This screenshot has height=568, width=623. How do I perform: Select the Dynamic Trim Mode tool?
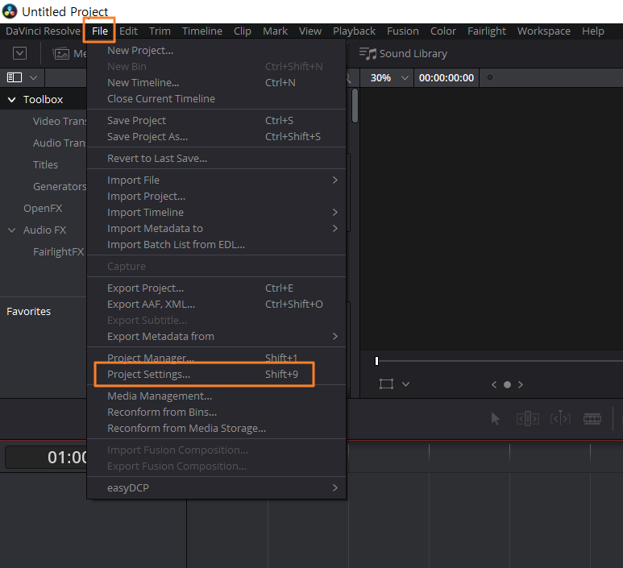tap(560, 418)
